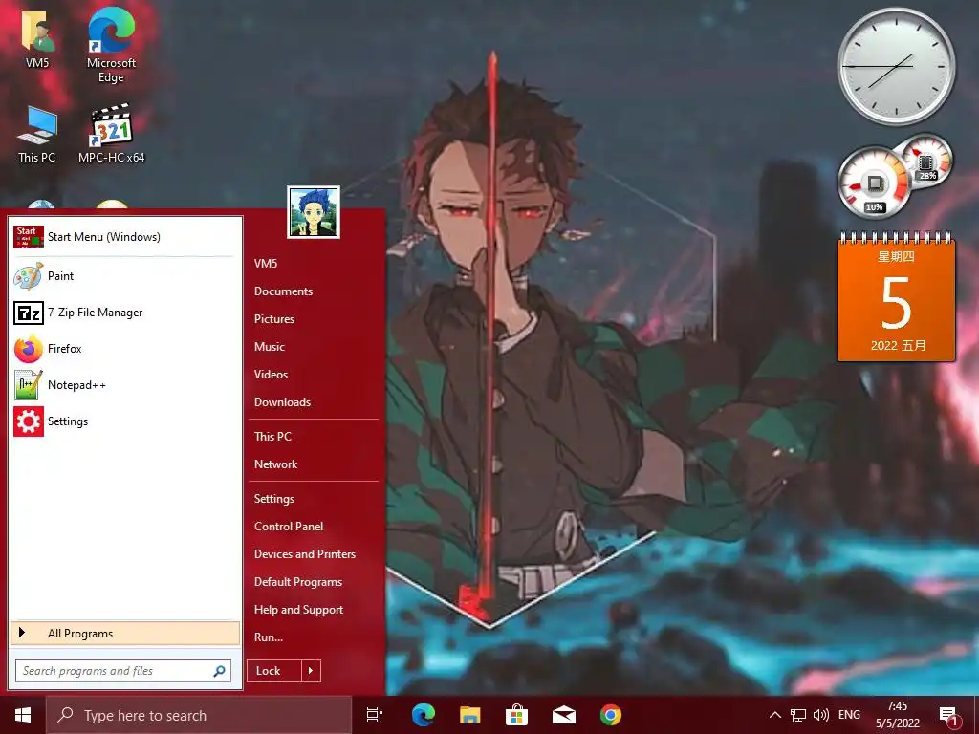Open Start Menu (Windows) entry

point(125,237)
